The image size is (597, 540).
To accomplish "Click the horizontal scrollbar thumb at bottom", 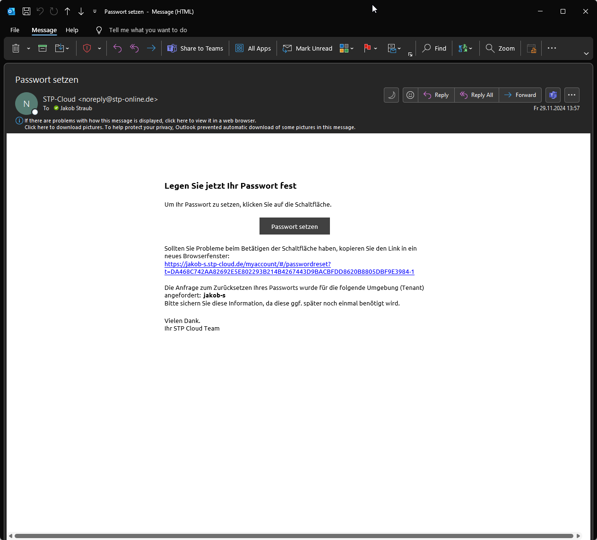I will (x=294, y=536).
